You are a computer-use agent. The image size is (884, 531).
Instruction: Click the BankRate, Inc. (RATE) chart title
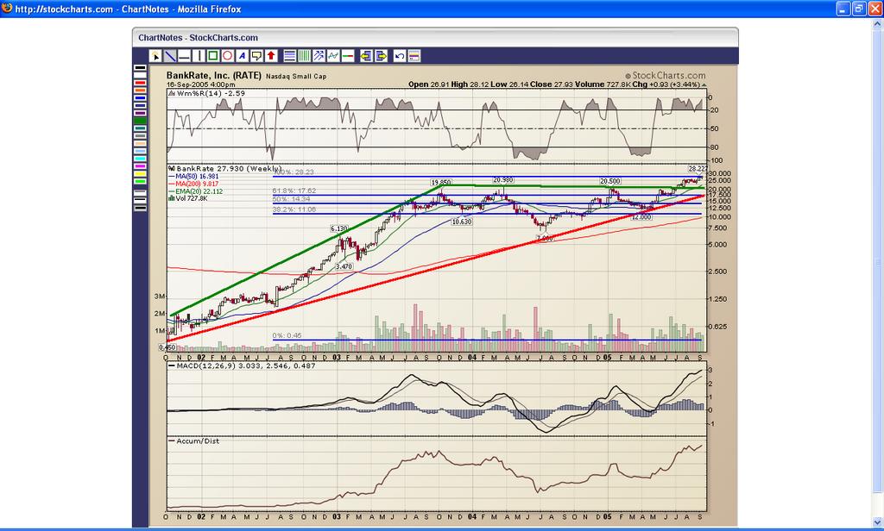click(214, 76)
